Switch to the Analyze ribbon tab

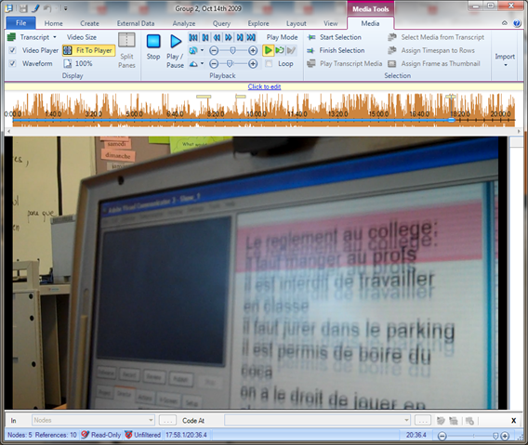point(184,23)
